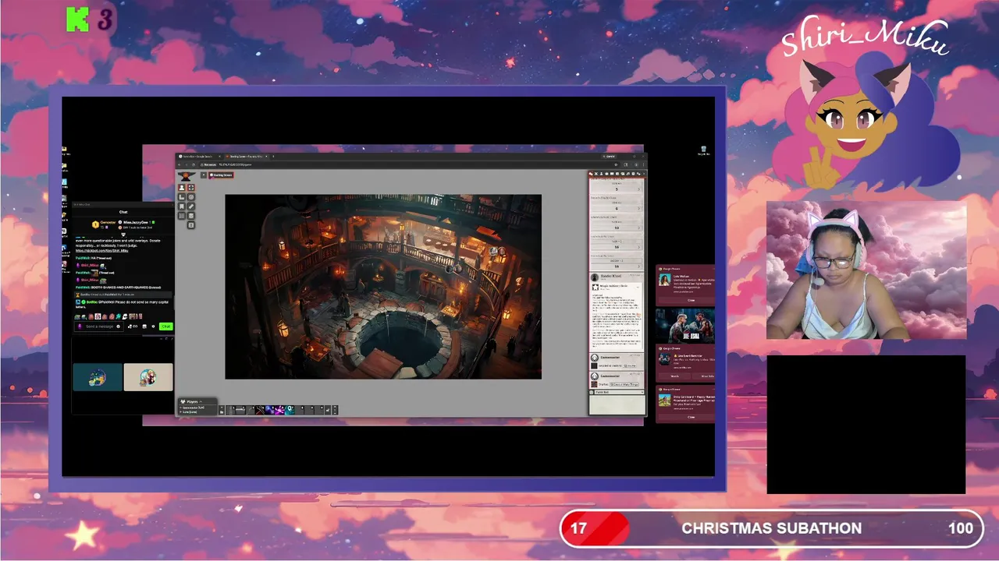This screenshot has width=999, height=561.
Task: Select the Token Controls person icon
Action: pyautogui.click(x=182, y=188)
